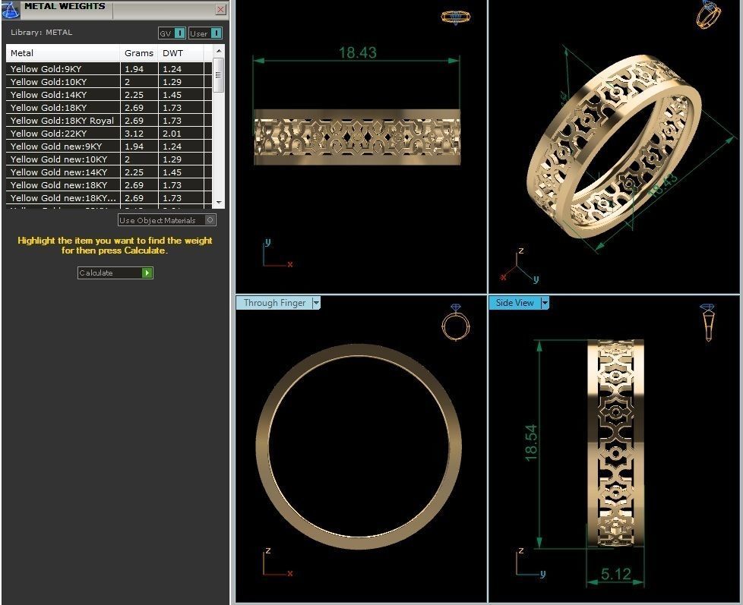The height and width of the screenshot is (605, 743).
Task: Click the metal list scroll up arrow
Action: point(219,51)
